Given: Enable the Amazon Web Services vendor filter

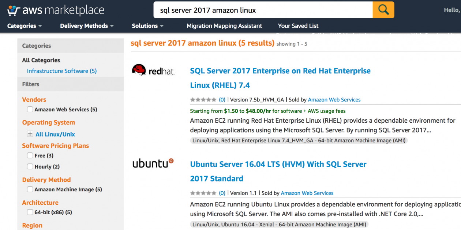Looking at the screenshot, I should coord(30,109).
